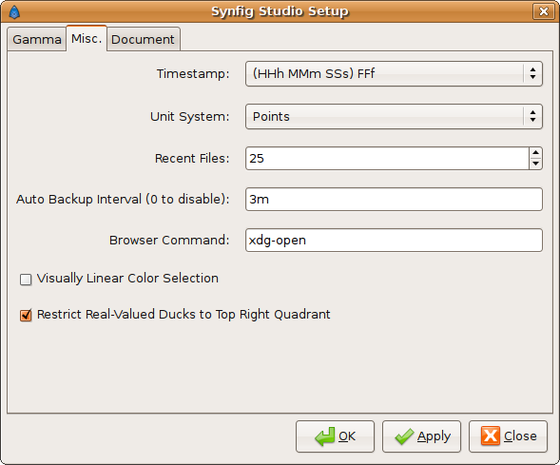Viewport: 560px width, 465px height.
Task: Click the Close button at bottom
Action: [508, 436]
